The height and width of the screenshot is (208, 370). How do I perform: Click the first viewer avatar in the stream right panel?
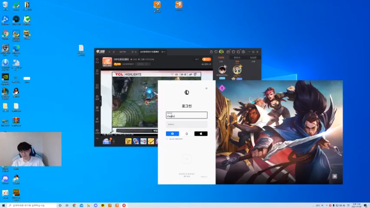(x=222, y=70)
